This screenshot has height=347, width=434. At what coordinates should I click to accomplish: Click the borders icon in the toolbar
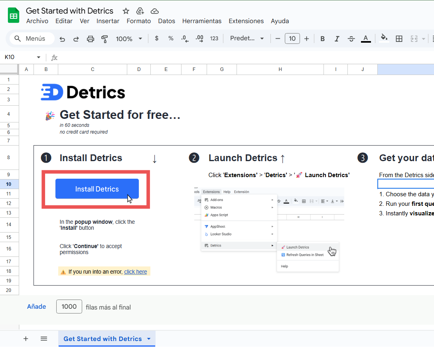tap(399, 38)
